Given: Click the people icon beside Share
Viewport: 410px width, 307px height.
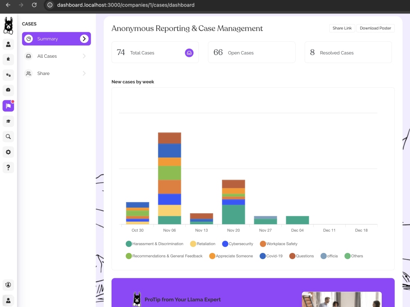Looking at the screenshot, I should [29, 73].
